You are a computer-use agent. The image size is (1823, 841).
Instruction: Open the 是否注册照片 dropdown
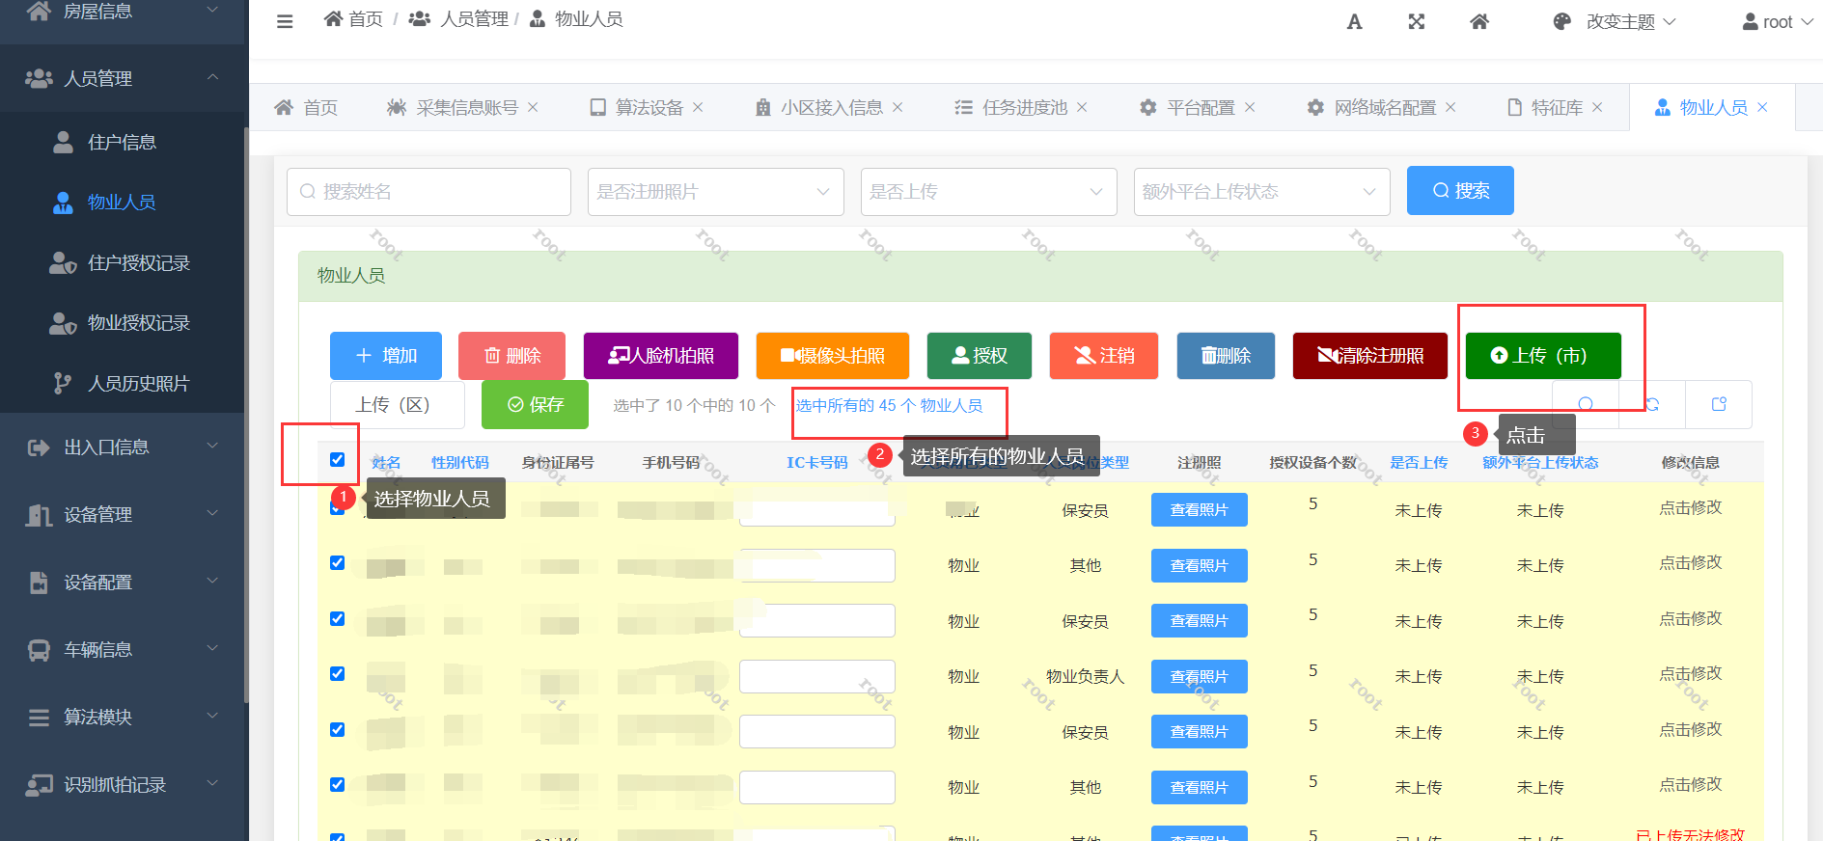click(715, 192)
